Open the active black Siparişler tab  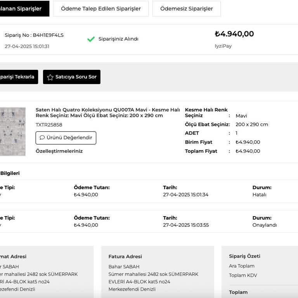(23, 9)
